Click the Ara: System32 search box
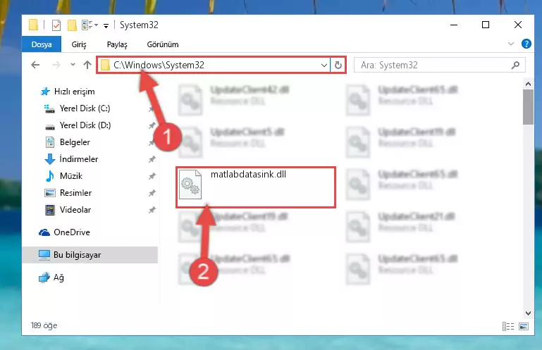Viewport: 542px width, 350px height. point(439,65)
